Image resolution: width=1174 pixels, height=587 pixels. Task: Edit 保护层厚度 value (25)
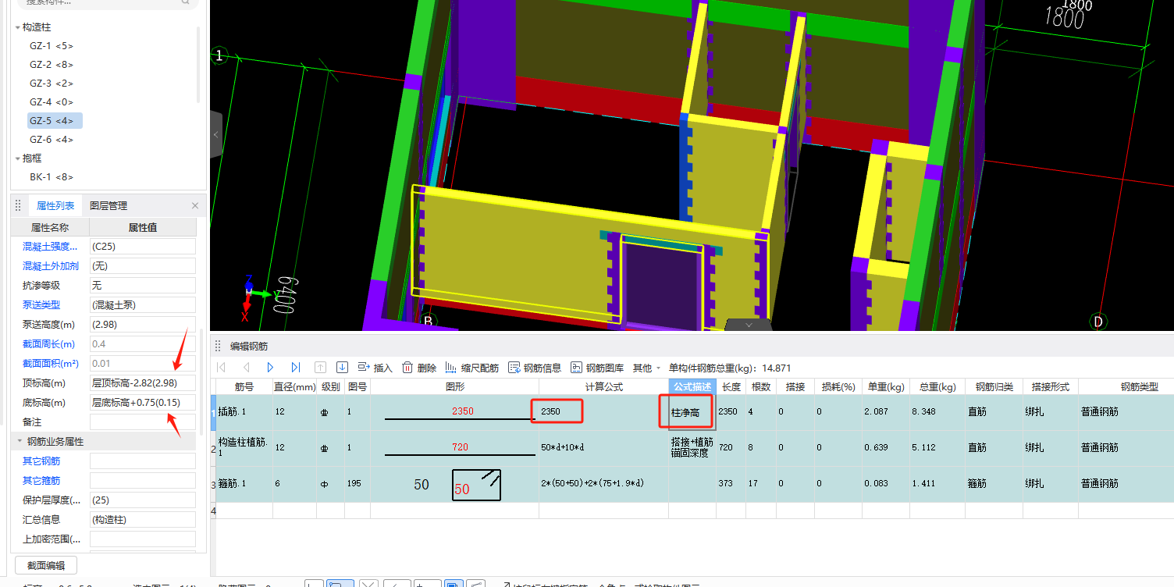tap(143, 500)
